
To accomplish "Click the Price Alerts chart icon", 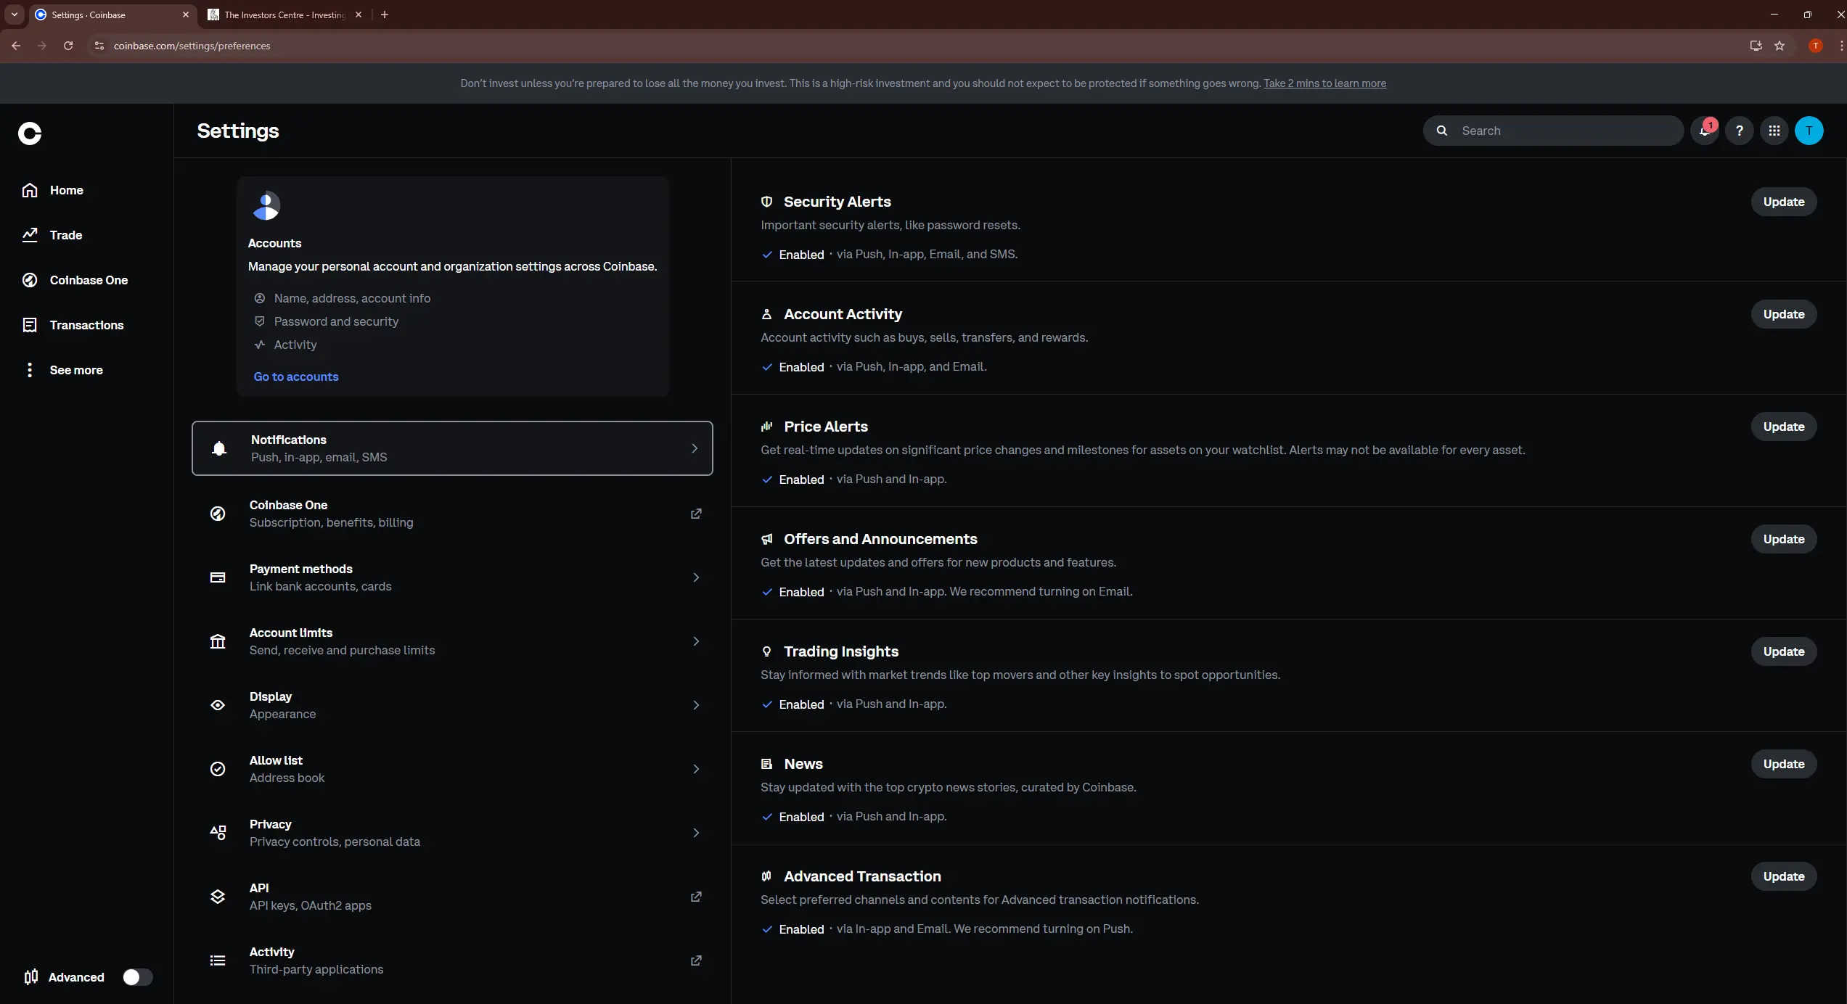I will pyautogui.click(x=766, y=427).
